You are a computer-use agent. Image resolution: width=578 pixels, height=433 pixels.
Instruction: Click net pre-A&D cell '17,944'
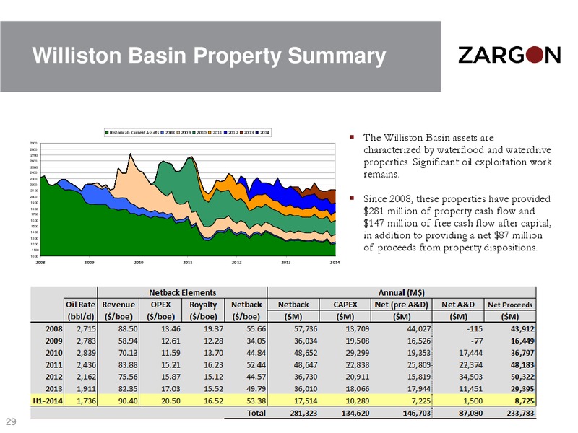pos(419,388)
